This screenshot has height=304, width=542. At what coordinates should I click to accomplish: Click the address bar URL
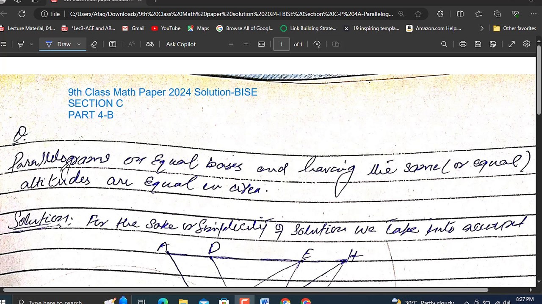coord(231,14)
